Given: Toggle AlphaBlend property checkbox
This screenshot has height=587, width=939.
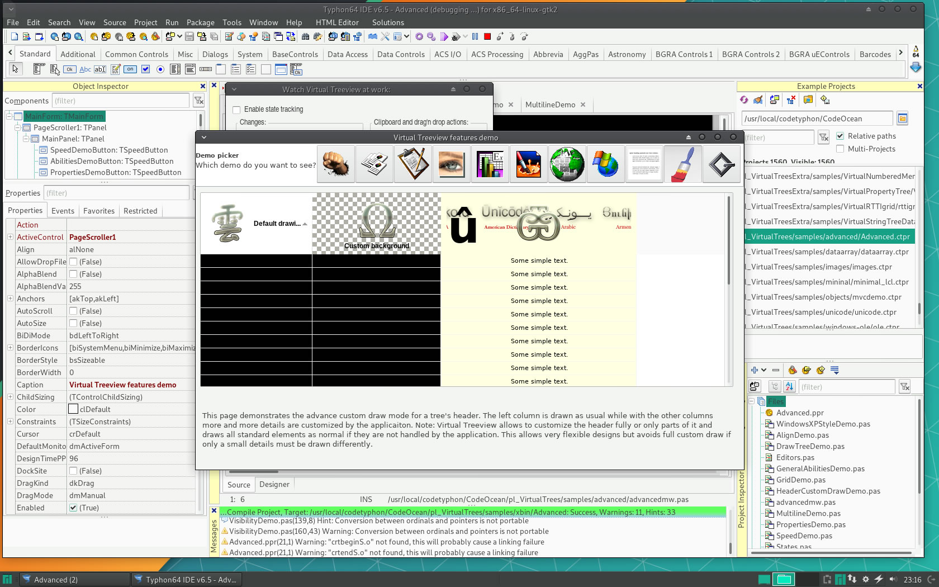Looking at the screenshot, I should point(73,274).
